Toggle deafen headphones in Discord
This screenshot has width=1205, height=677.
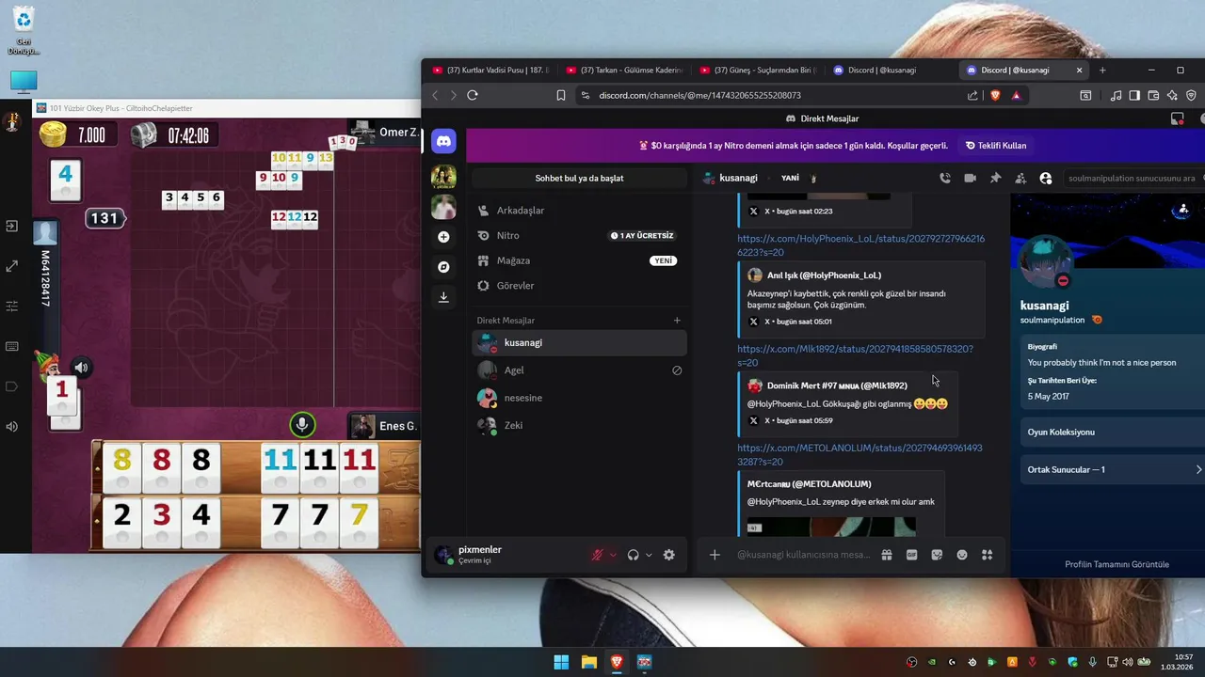pyautogui.click(x=634, y=555)
